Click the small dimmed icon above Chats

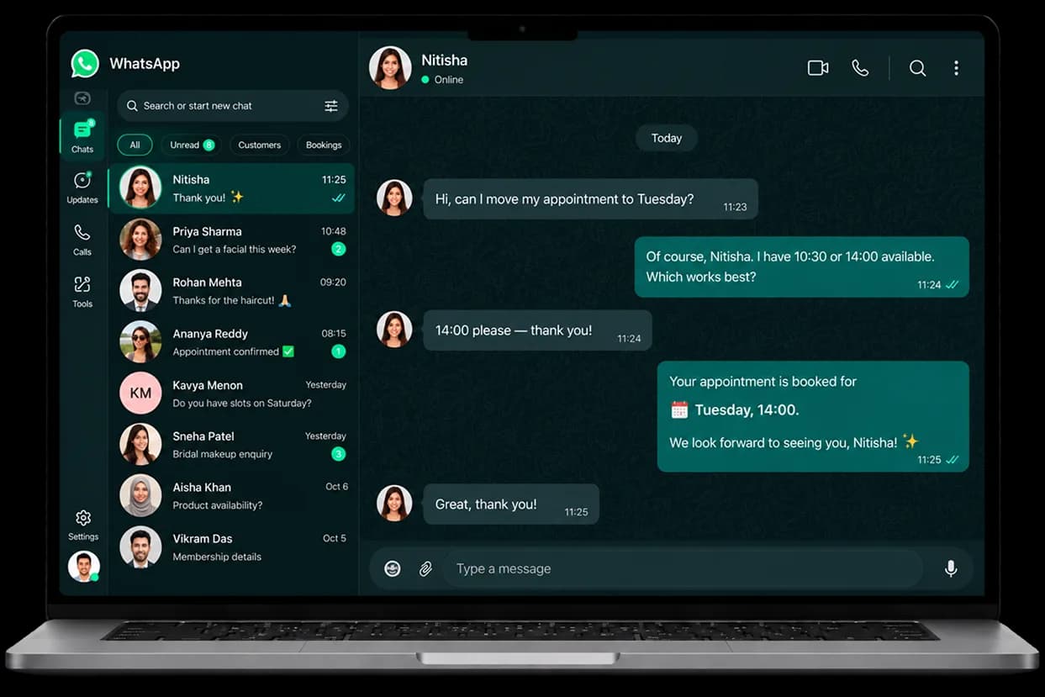tap(82, 98)
